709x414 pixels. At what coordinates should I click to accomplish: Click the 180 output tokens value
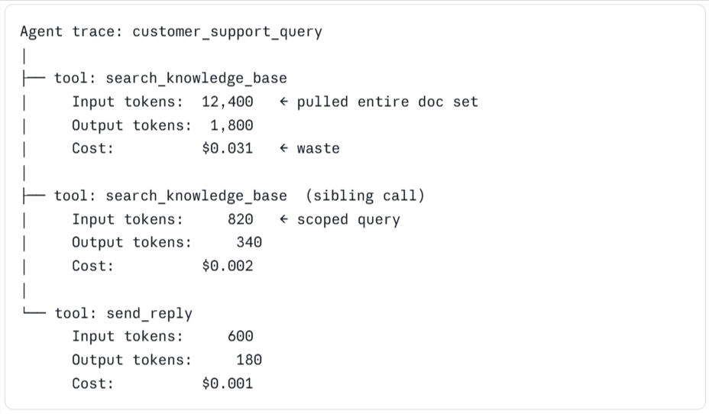(x=248, y=361)
